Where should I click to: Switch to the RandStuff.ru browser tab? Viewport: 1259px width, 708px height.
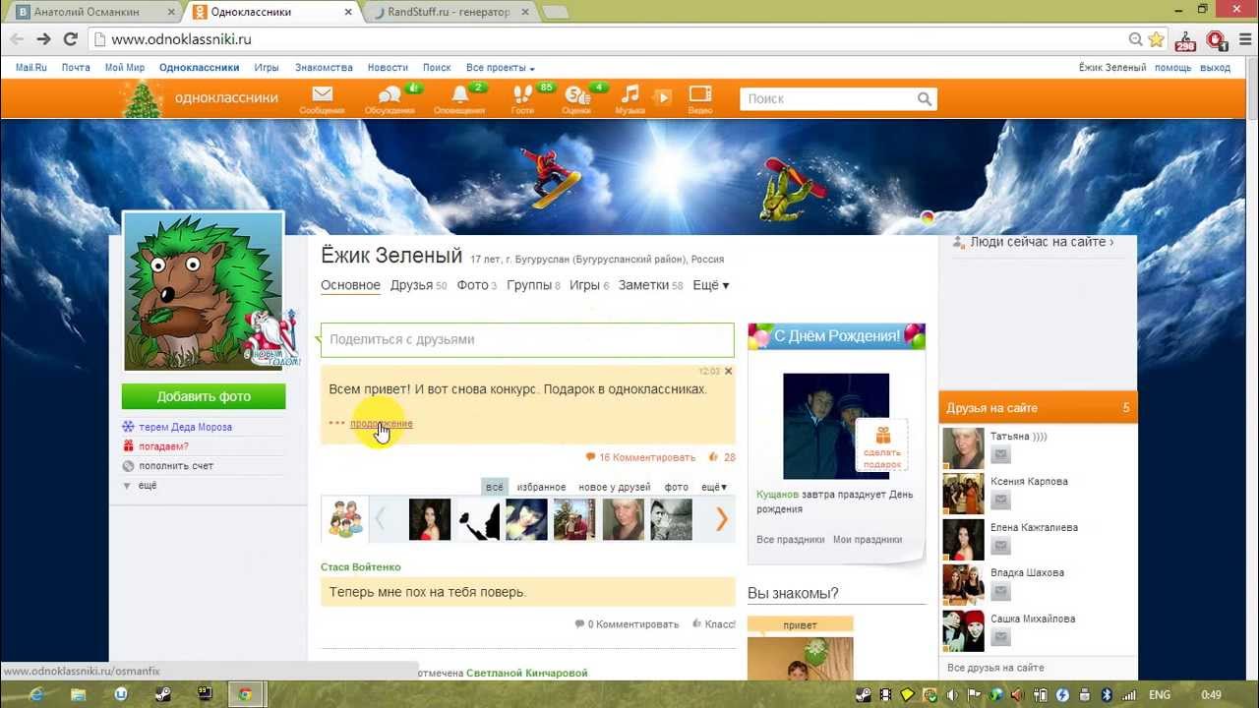(450, 12)
